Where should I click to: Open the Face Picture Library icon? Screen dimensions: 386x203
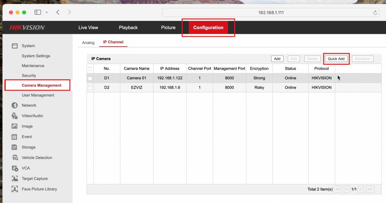(15, 189)
